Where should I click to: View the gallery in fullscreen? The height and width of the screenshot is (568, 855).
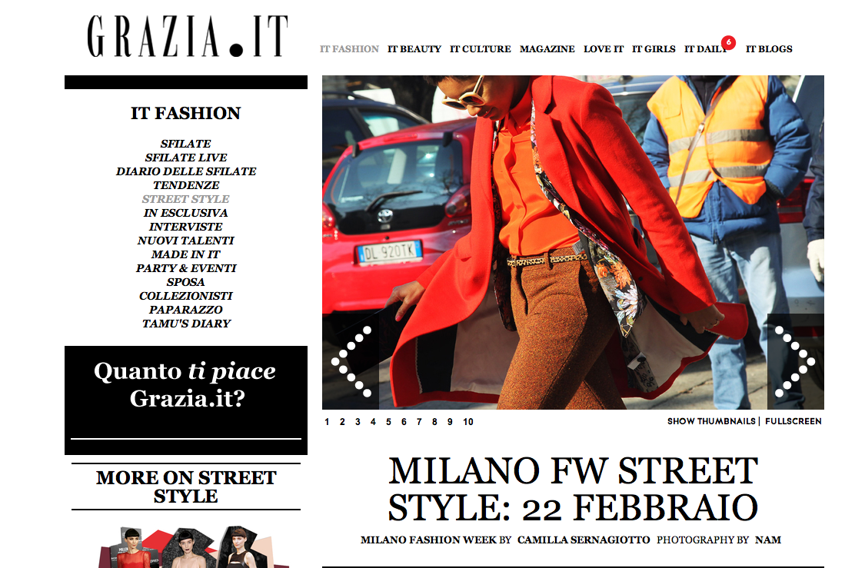click(793, 421)
